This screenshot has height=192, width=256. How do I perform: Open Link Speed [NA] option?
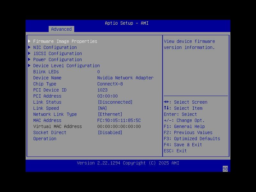102,108
